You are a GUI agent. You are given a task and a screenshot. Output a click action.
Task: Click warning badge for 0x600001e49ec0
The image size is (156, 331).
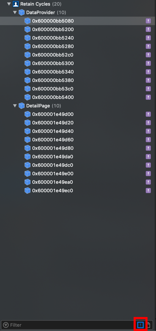[148, 191]
